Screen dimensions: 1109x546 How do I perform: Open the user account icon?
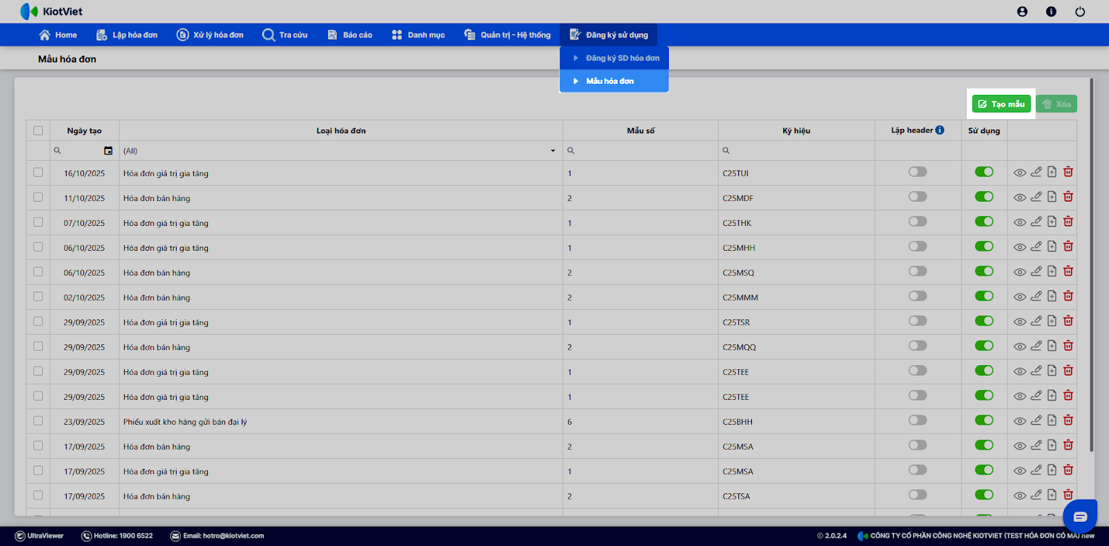pyautogui.click(x=1022, y=12)
